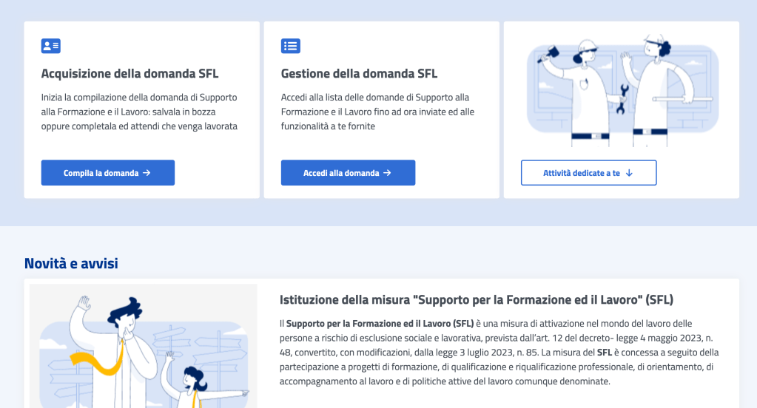Select the Gestione della domanda SFL heading
The width and height of the screenshot is (757, 408).
(359, 74)
